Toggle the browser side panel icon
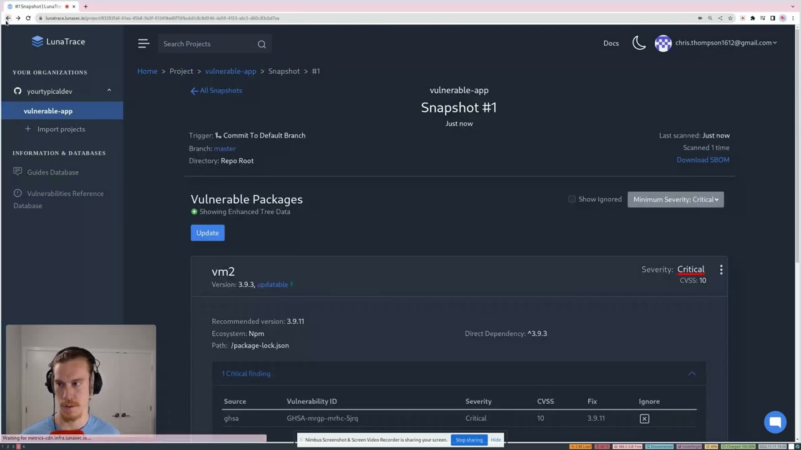801x450 pixels. tap(772, 18)
